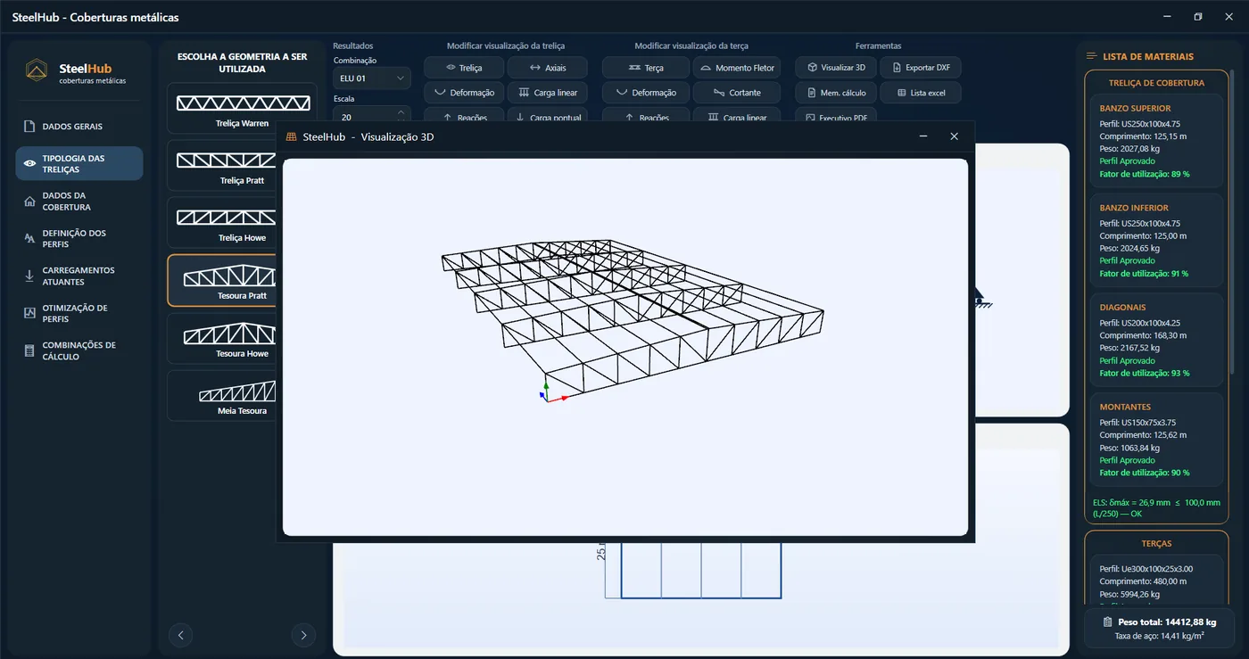Export drawing with Exportar DXF
This screenshot has width=1249, height=659.
[921, 68]
